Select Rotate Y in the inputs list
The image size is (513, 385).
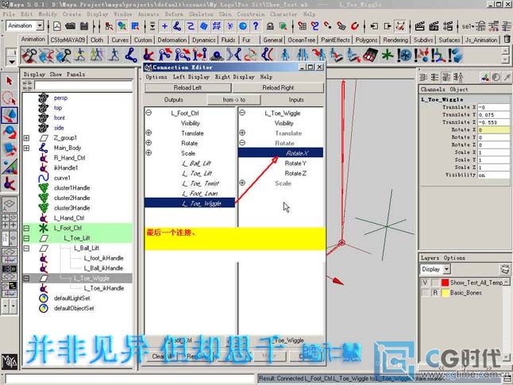pyautogui.click(x=295, y=164)
